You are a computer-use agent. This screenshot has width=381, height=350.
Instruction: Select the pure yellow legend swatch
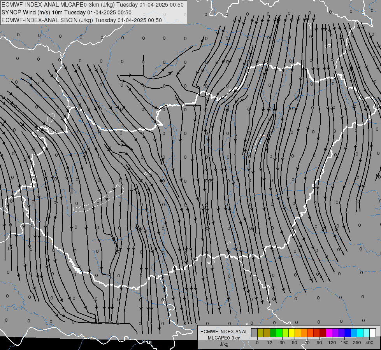291,332
